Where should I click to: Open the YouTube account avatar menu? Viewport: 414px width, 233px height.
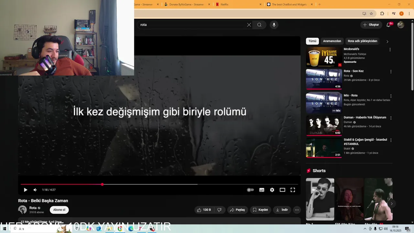401,25
